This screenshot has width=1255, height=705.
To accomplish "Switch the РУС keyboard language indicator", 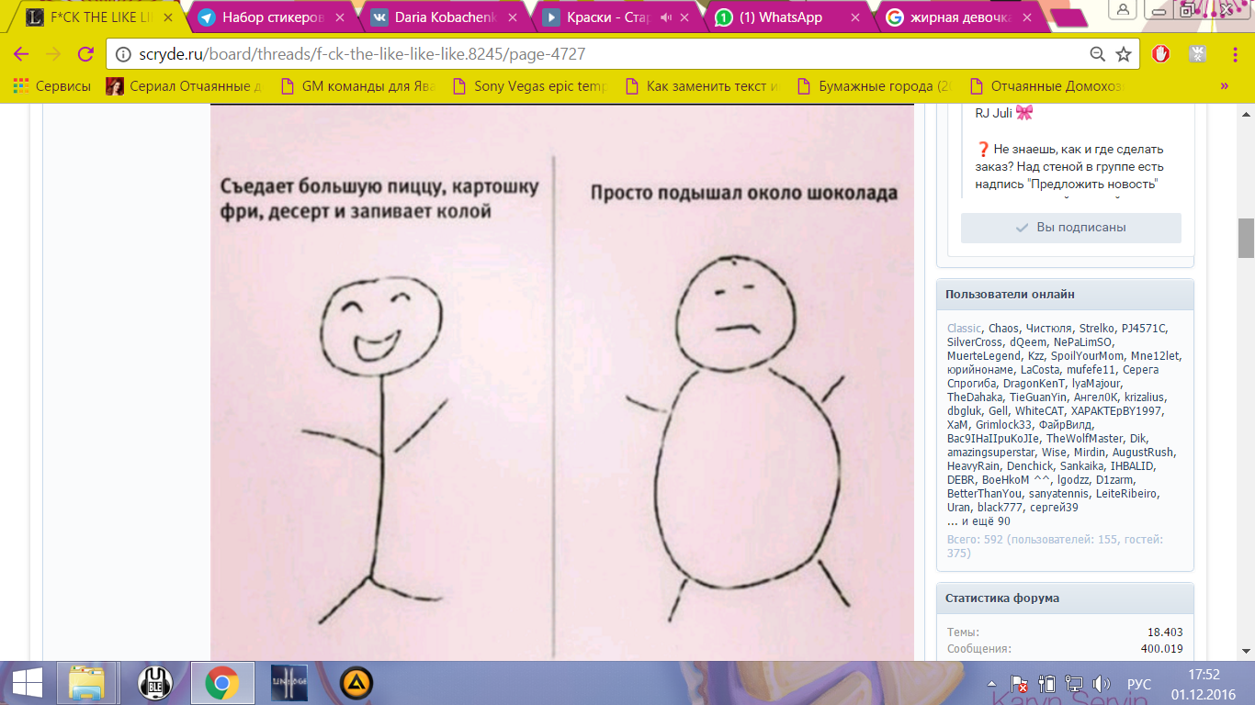I will pyautogui.click(x=1138, y=685).
